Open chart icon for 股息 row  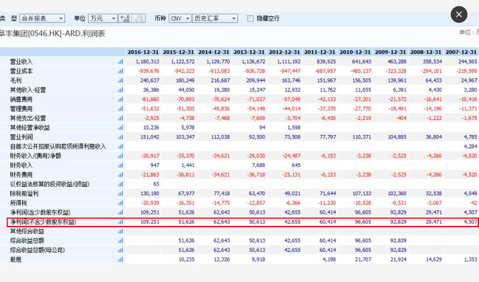(120, 259)
